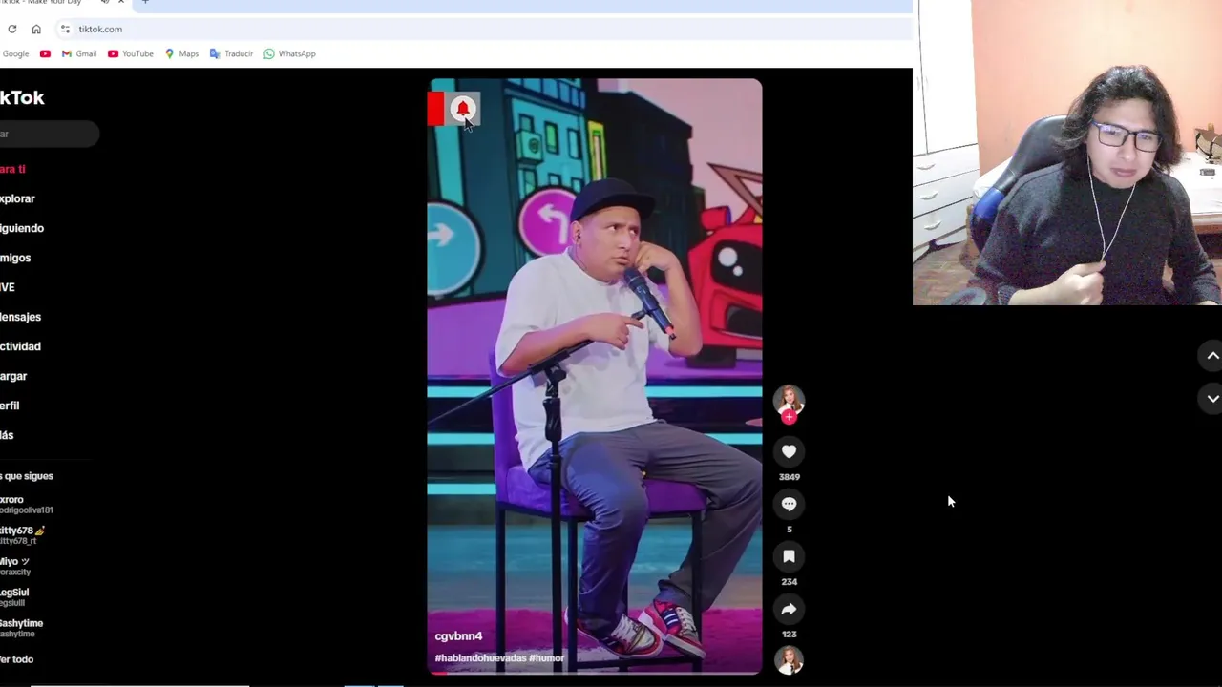Focus the TikTok search field
Viewport: 1222px width, 687px height.
[50, 134]
